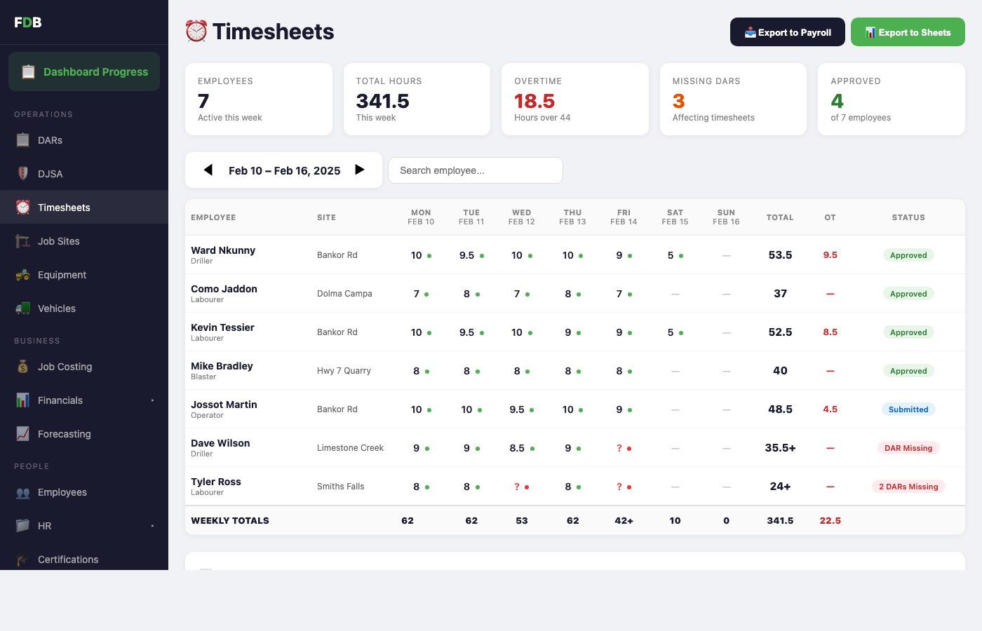The width and height of the screenshot is (982, 631).
Task: Go to the previous week with the left arrow
Action: coord(208,170)
